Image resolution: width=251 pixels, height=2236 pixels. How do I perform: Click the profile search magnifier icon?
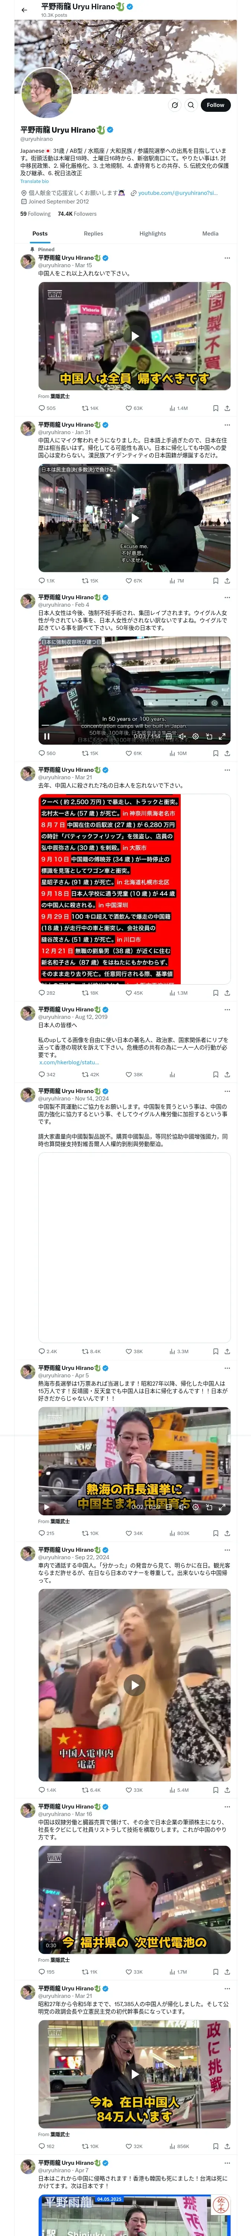190,105
